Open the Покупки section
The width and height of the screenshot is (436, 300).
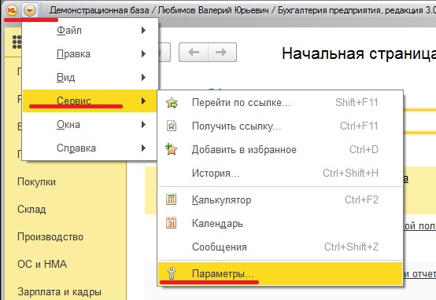coord(36,182)
